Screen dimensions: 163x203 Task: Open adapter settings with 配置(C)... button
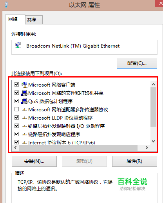tap(137, 63)
